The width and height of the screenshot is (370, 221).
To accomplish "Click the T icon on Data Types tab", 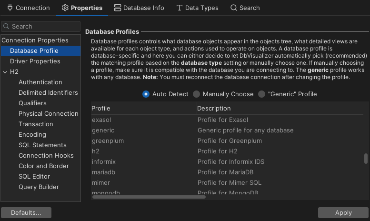I will [x=179, y=8].
